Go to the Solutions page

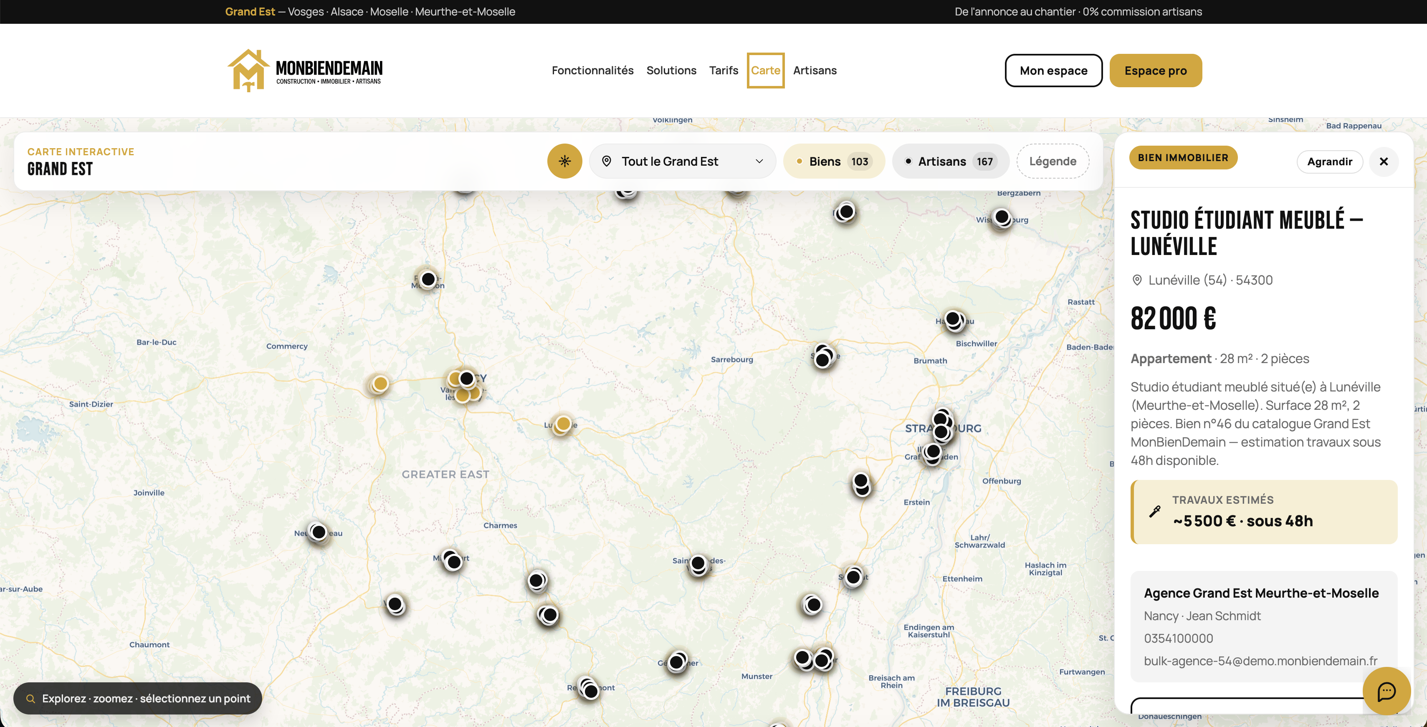tap(671, 70)
